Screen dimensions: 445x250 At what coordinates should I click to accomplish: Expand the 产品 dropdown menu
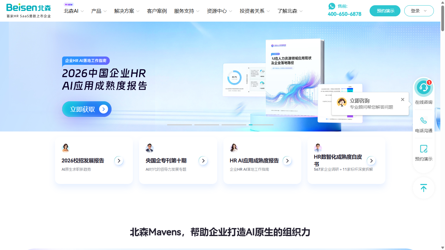tap(99, 11)
